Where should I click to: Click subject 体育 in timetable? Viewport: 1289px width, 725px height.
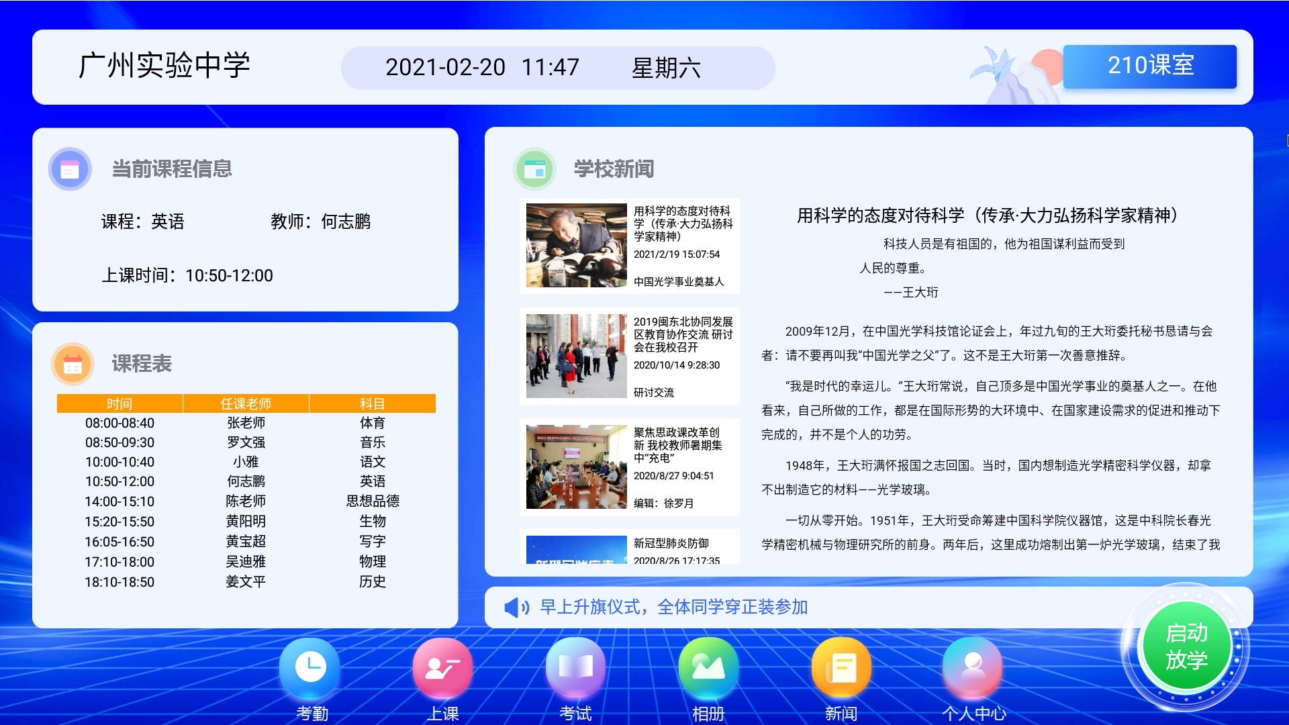click(373, 423)
